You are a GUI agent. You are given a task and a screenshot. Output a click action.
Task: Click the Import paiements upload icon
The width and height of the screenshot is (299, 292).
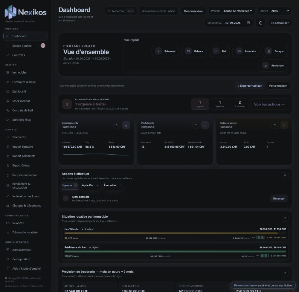coord(8,156)
